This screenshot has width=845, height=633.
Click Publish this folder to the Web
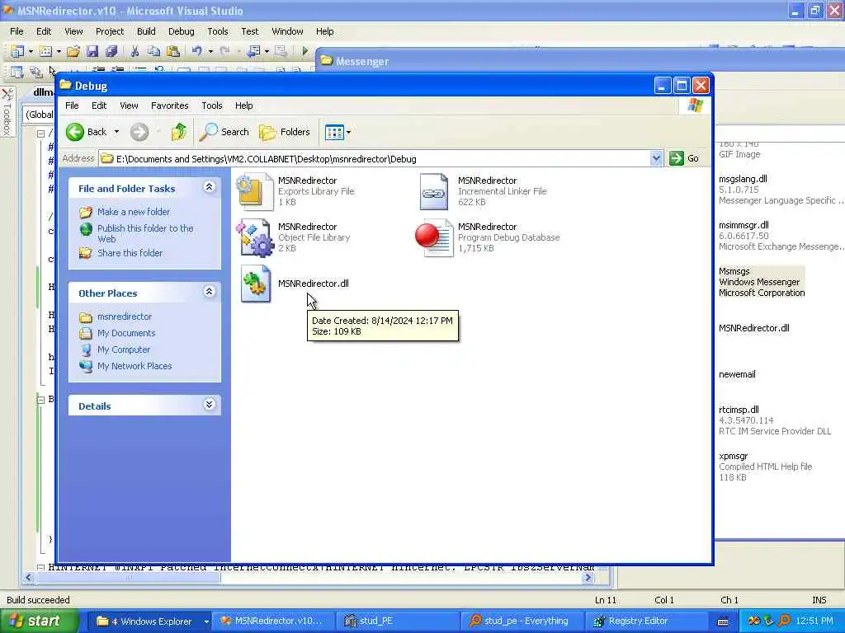click(145, 233)
